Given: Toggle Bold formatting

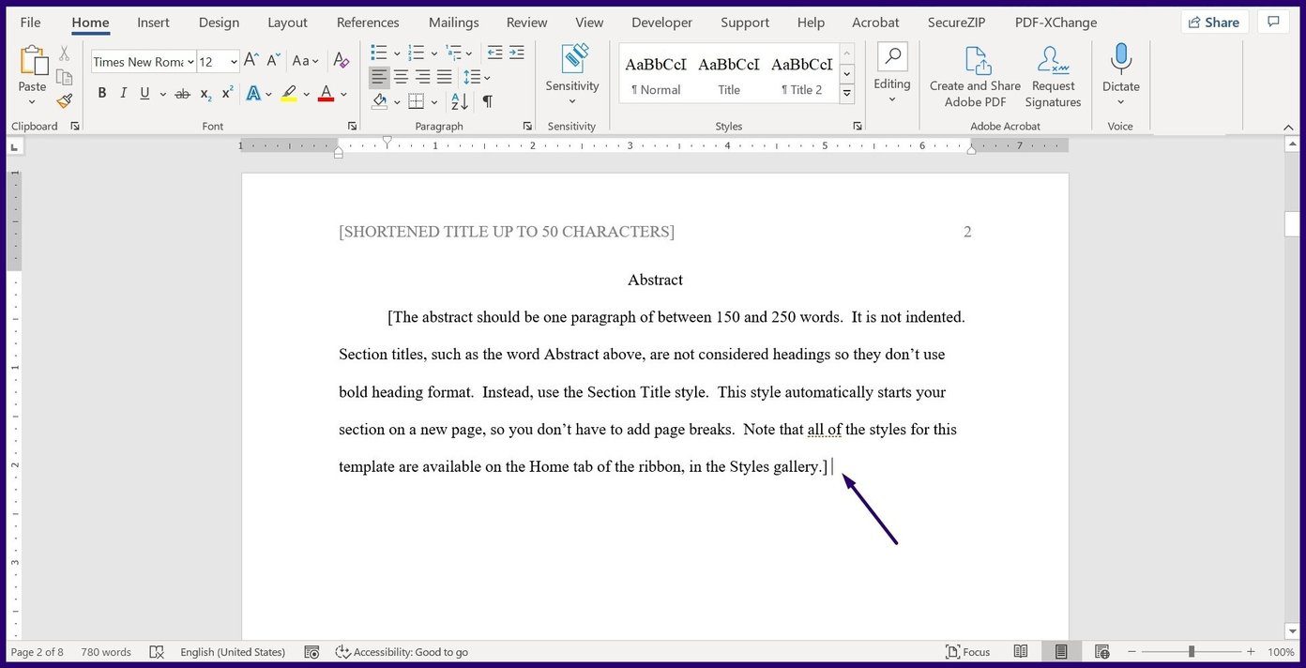Looking at the screenshot, I should pos(101,94).
